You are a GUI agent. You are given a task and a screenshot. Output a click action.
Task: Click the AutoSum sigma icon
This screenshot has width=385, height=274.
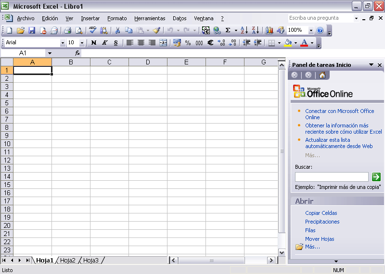(x=228, y=30)
